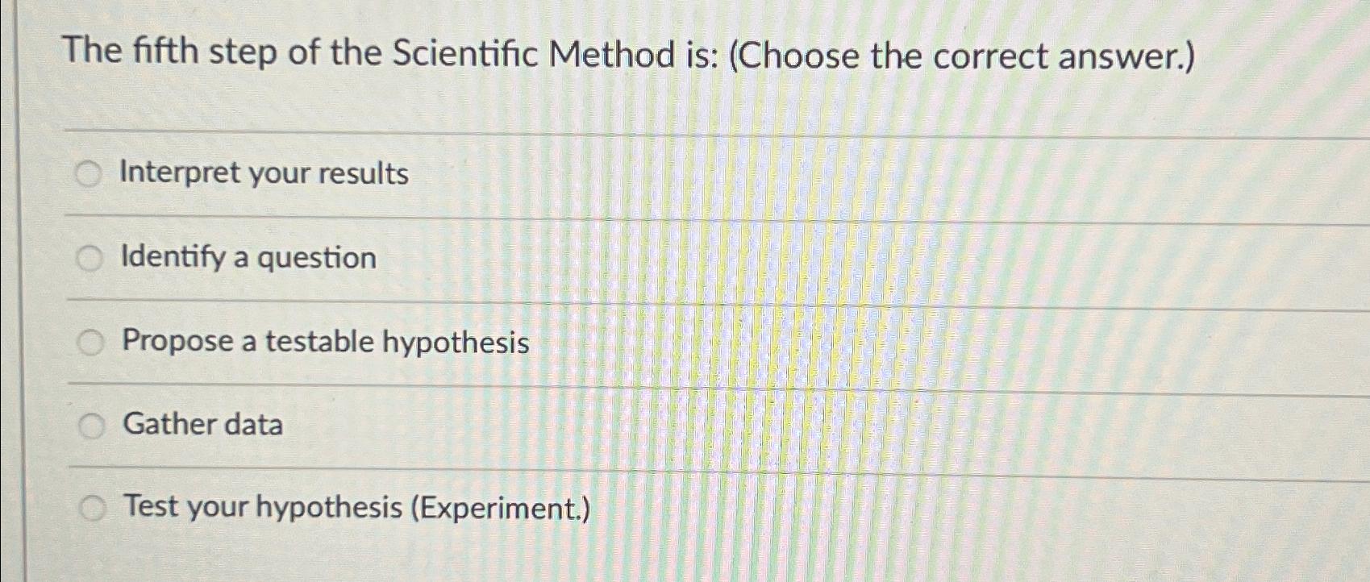Select the 'Propose a testable hypothesis' radio button

click(x=90, y=343)
